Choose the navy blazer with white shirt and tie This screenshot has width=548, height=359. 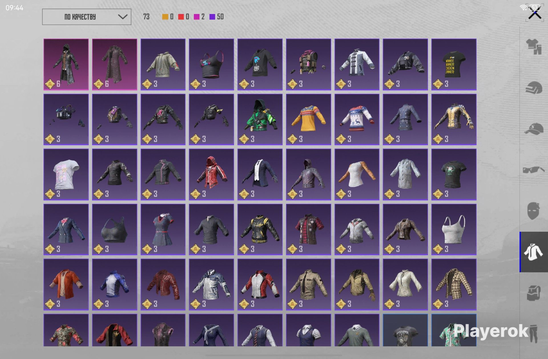click(x=260, y=174)
